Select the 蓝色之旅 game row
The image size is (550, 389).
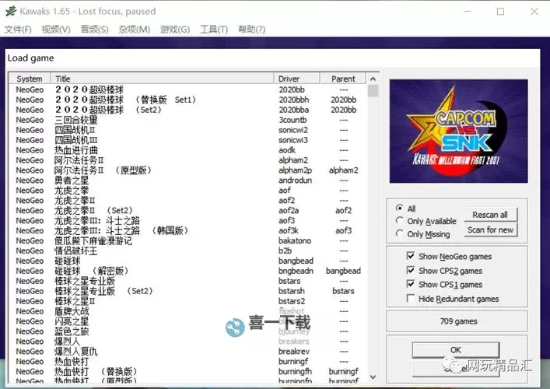click(x=188, y=331)
